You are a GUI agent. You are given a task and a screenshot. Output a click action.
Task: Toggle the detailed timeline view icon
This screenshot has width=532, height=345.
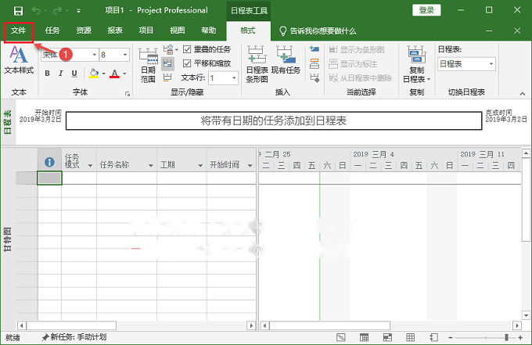pyautogui.click(x=167, y=63)
